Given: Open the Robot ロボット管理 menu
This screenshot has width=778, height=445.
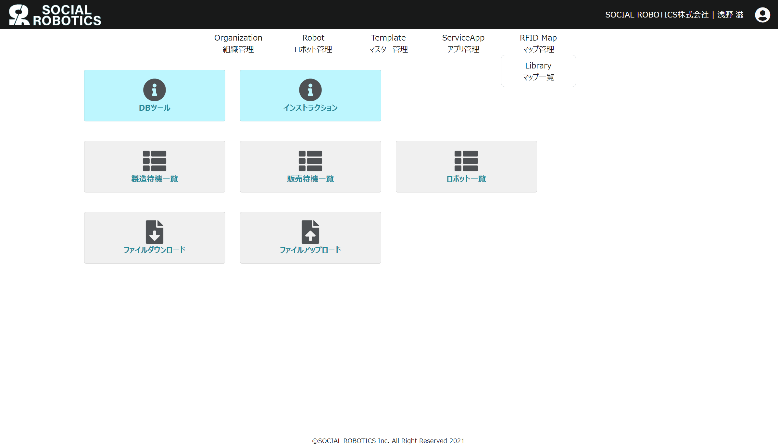Looking at the screenshot, I should click(313, 43).
